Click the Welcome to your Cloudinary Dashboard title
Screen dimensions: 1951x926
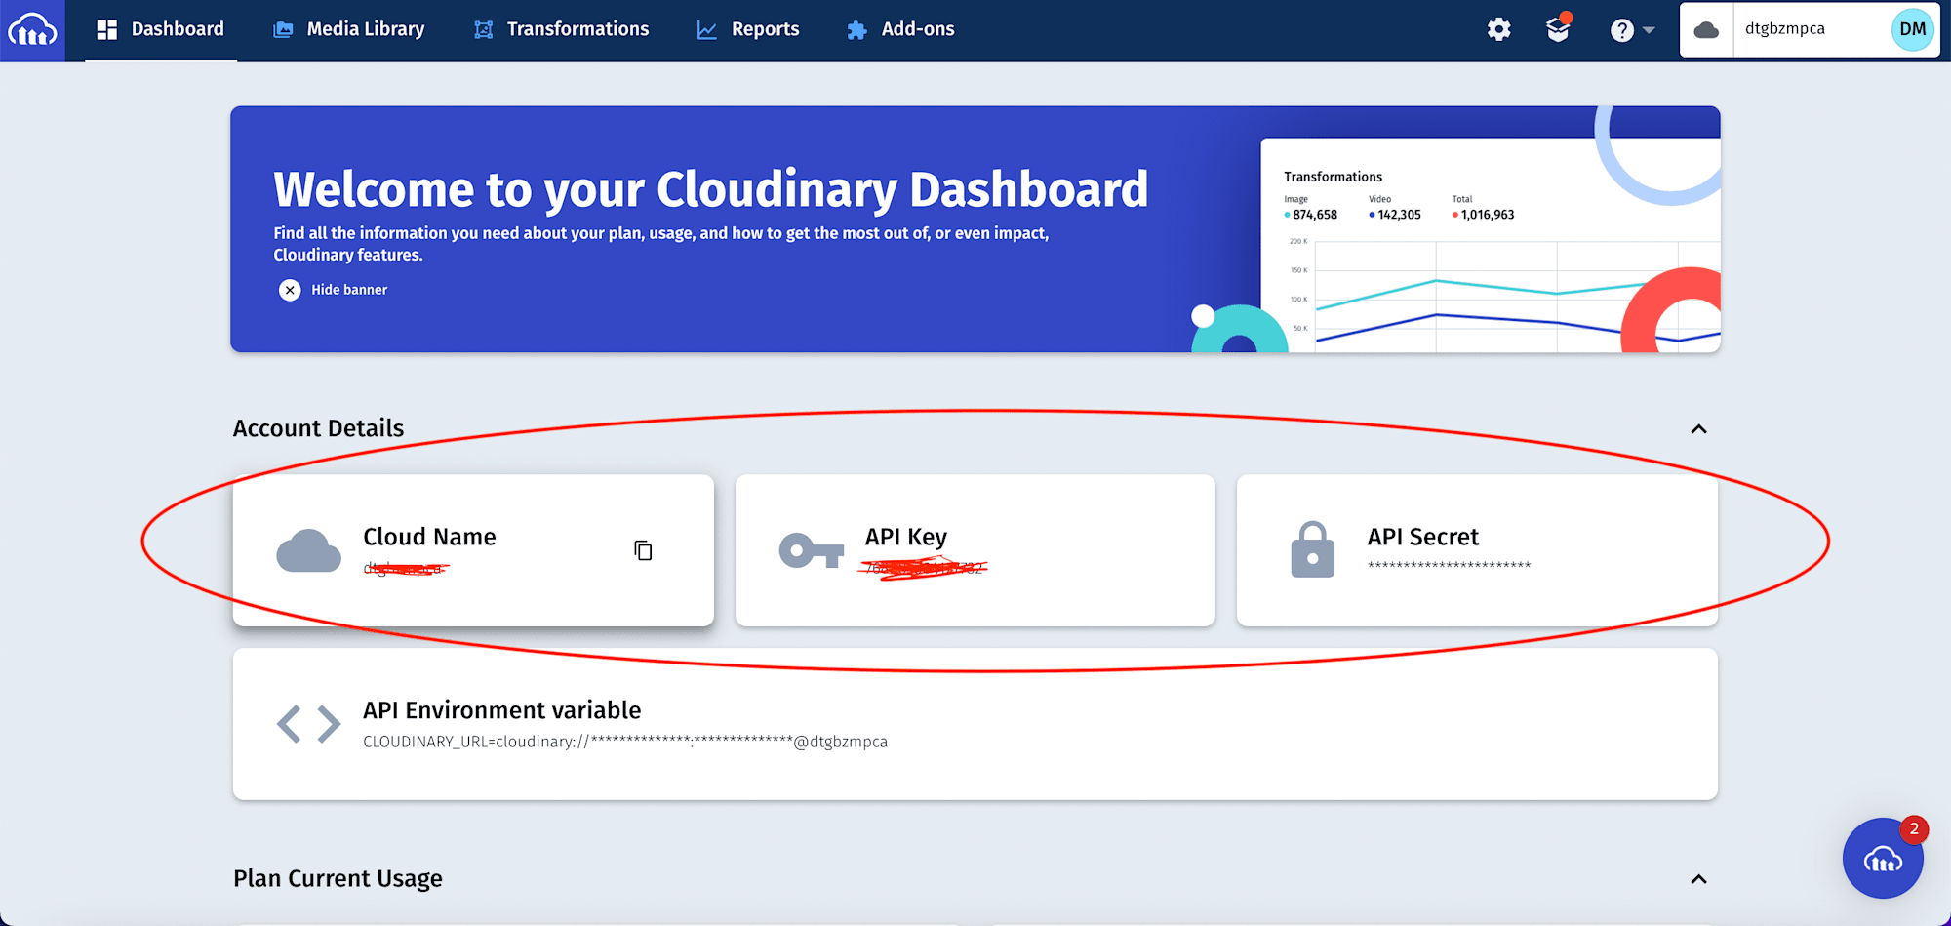[x=710, y=189]
